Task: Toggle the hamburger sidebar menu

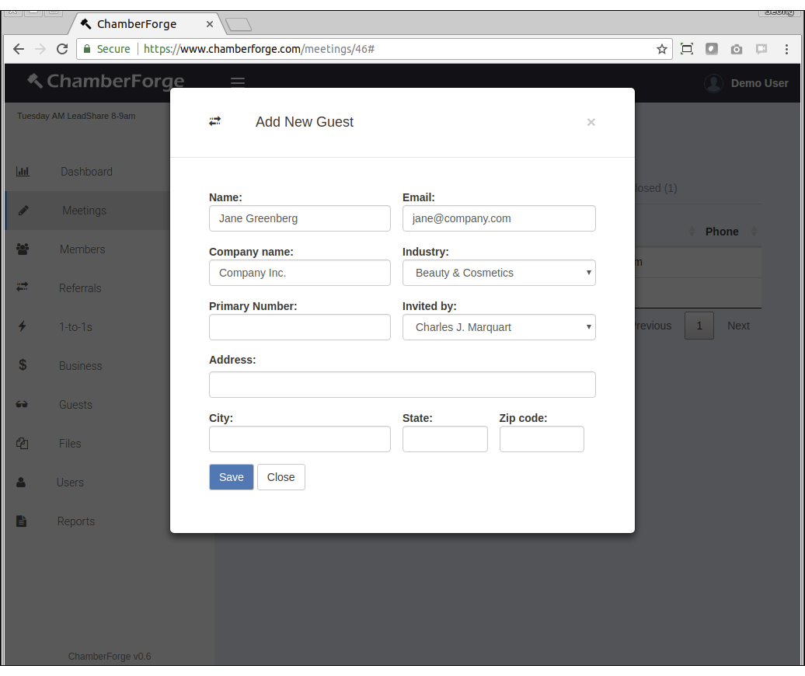Action: point(238,82)
